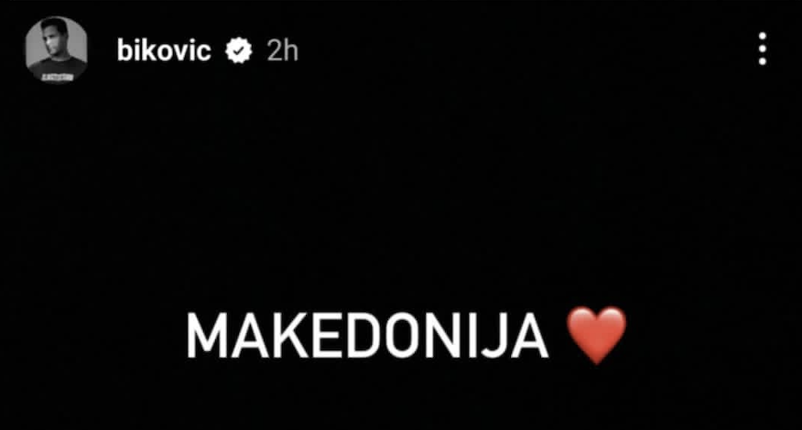Image resolution: width=802 pixels, height=430 pixels.
Task: Select the white MAKEDONIJA caption
Action: point(367,337)
